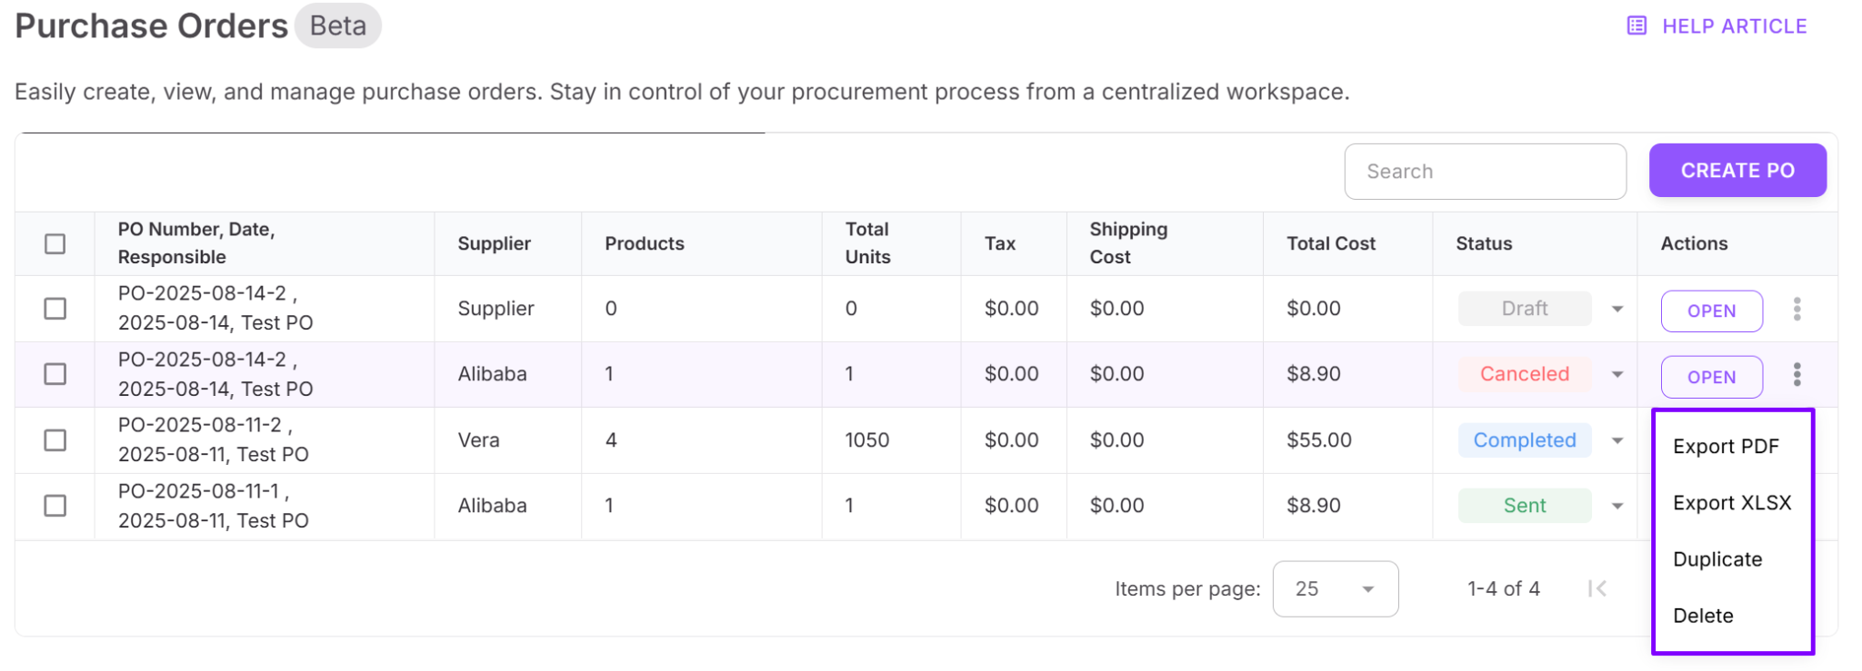The width and height of the screenshot is (1862, 671).
Task: Click the CREATE PO button
Action: pos(1737,170)
